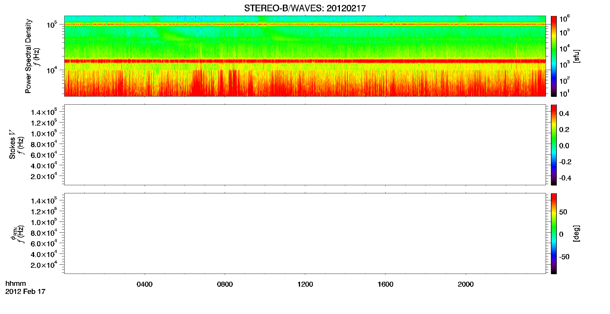Select the 0400 time tick label
610x314 pixels.
click(x=145, y=284)
